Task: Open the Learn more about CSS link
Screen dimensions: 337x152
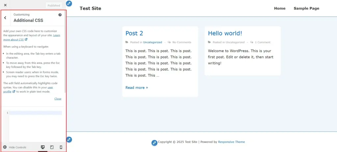Action: coord(32,37)
